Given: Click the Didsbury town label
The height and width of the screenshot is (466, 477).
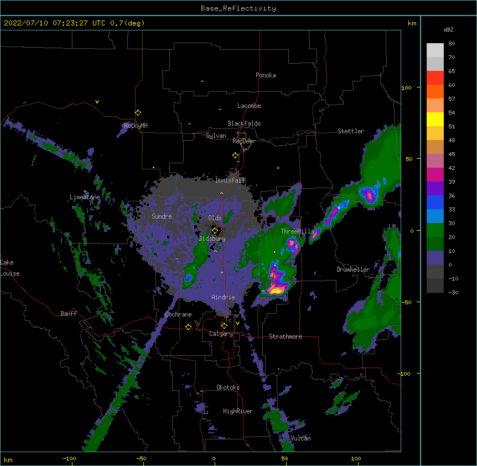Looking at the screenshot, I should coord(212,239).
